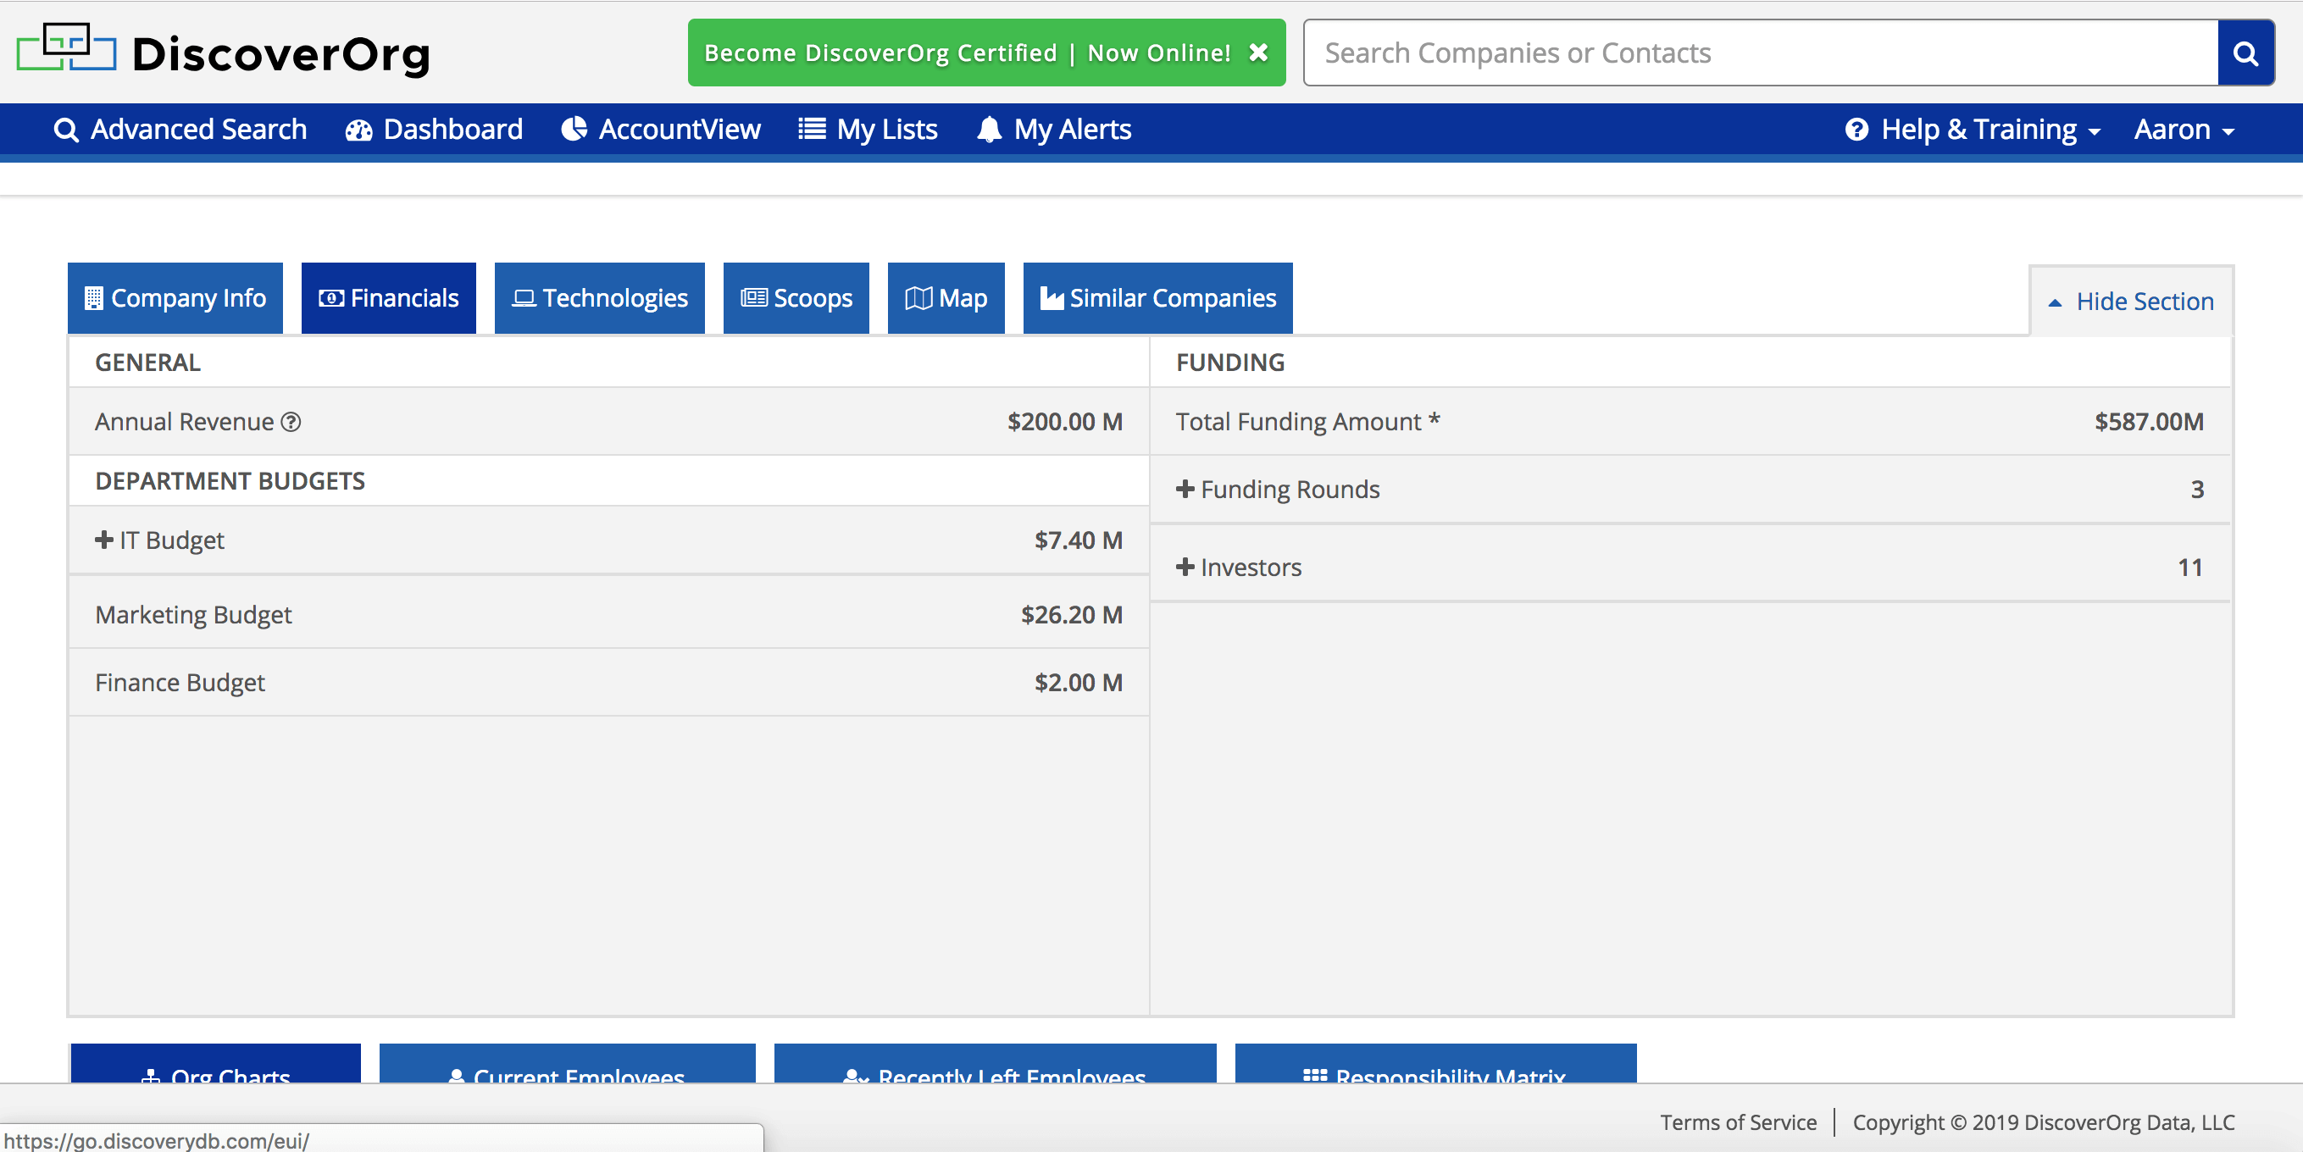Expand the Investors row

coord(1185,567)
